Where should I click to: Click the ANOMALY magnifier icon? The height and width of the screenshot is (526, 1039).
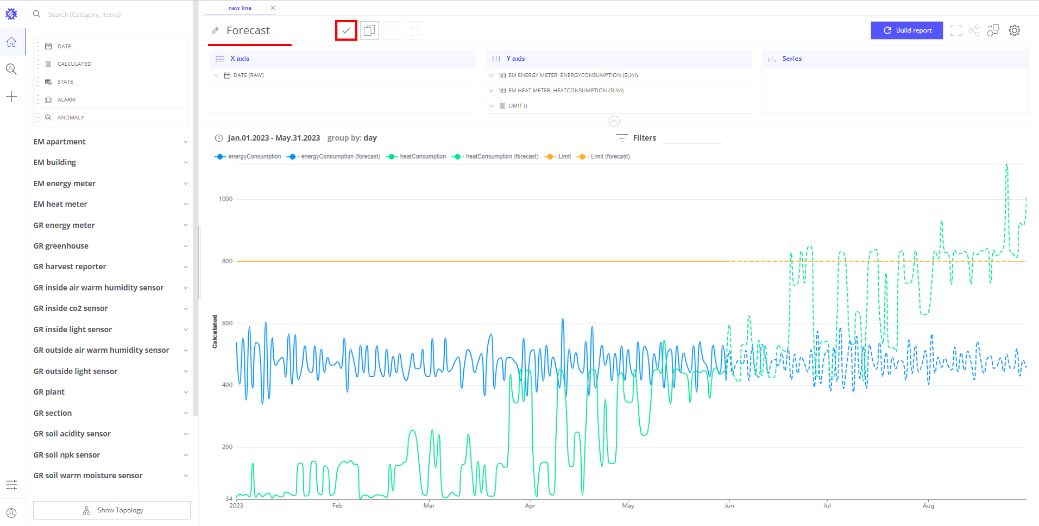[48, 117]
